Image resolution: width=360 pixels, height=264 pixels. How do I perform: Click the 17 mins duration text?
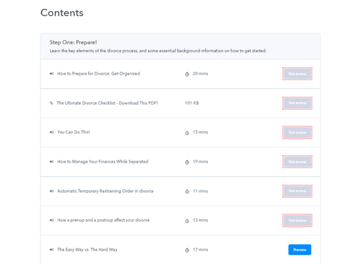(x=200, y=250)
